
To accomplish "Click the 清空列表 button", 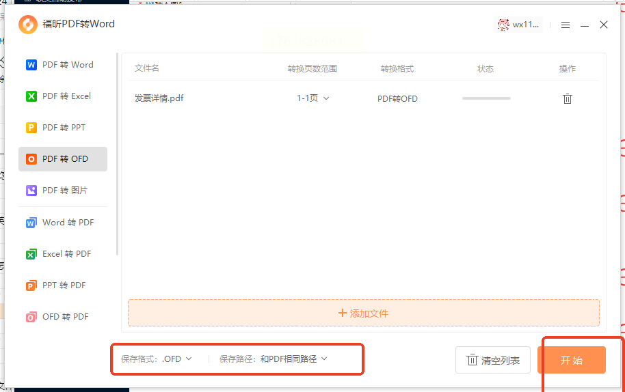I will [492, 360].
